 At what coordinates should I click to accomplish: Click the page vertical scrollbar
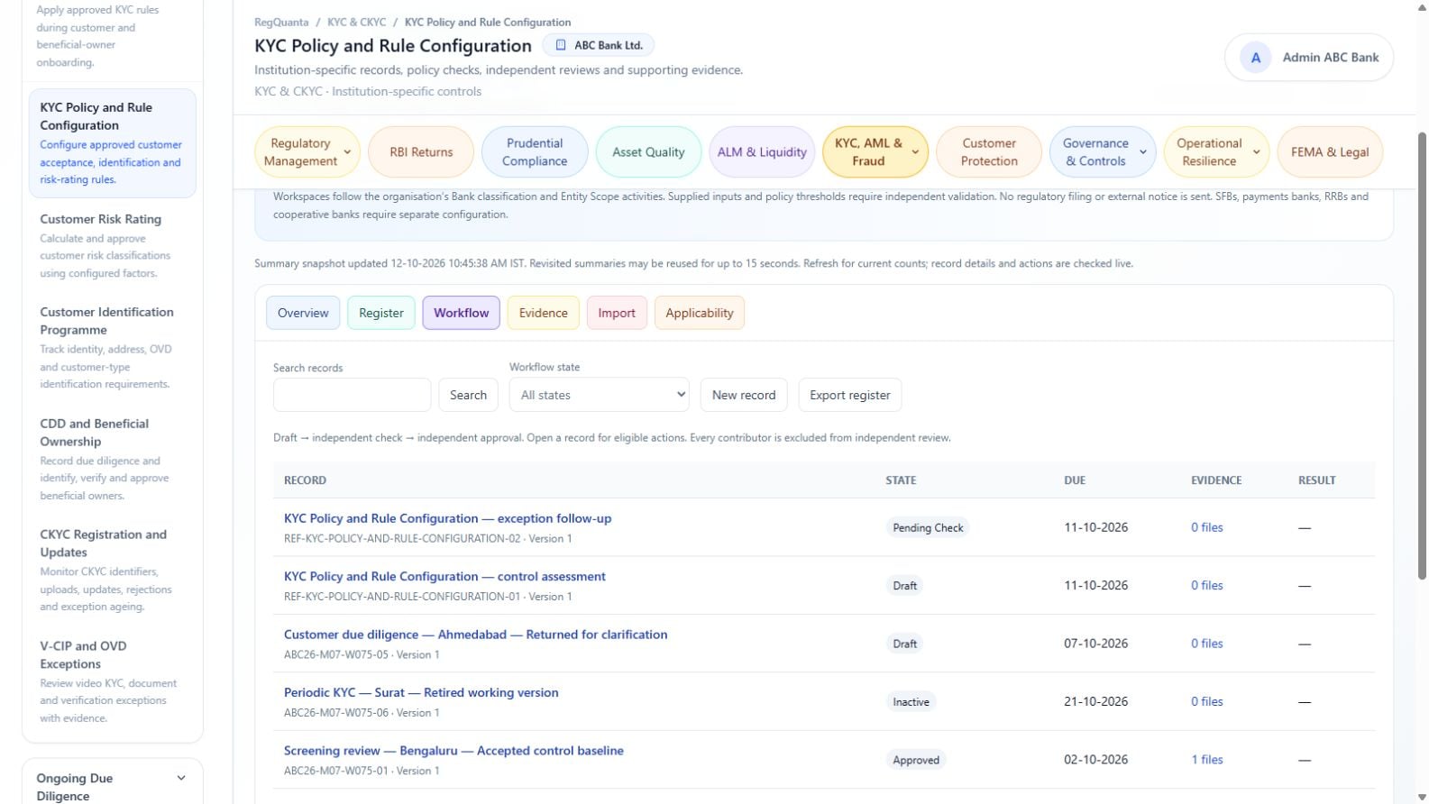[x=1422, y=355]
